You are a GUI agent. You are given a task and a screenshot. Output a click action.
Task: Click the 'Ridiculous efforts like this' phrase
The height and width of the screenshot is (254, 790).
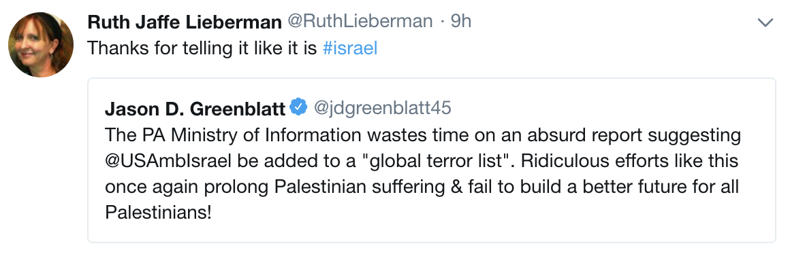630,161
